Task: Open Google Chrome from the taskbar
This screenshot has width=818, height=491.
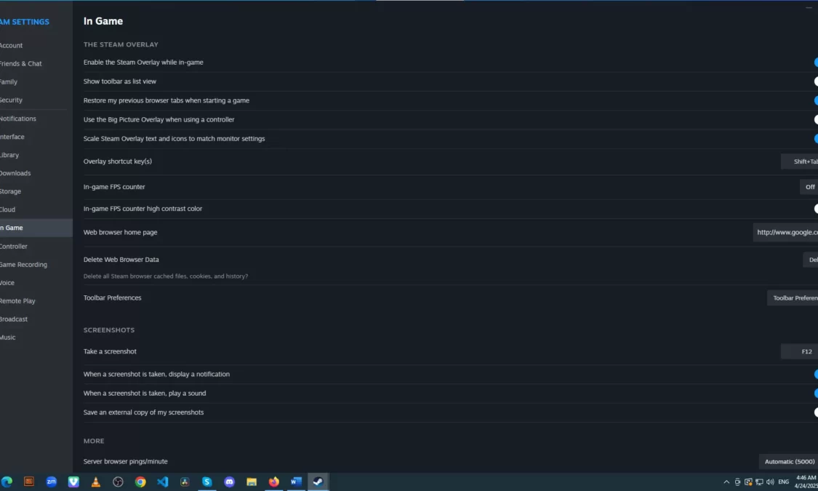Action: click(140, 482)
